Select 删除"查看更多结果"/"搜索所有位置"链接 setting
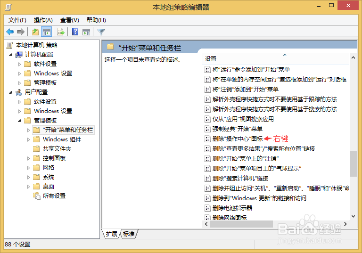 263,149
